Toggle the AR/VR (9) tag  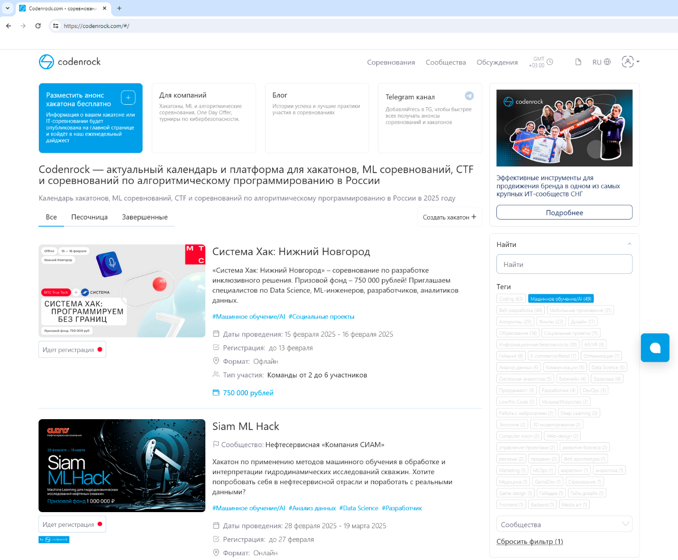(594, 344)
